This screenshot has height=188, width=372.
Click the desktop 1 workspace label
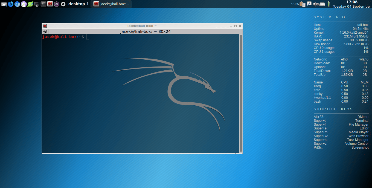[x=79, y=4]
